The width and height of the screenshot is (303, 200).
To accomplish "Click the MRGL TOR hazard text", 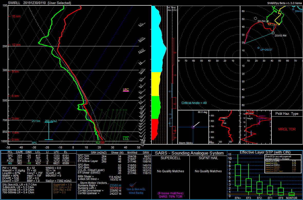I will pos(287,129).
